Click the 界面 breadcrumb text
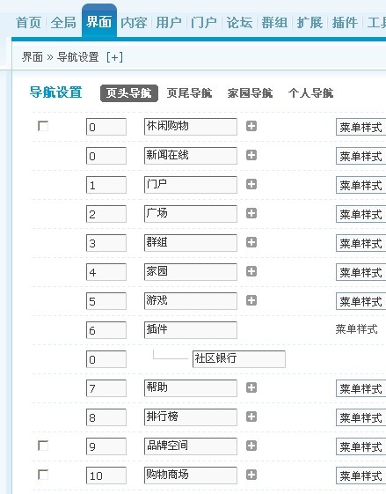386x494 pixels. point(33,57)
